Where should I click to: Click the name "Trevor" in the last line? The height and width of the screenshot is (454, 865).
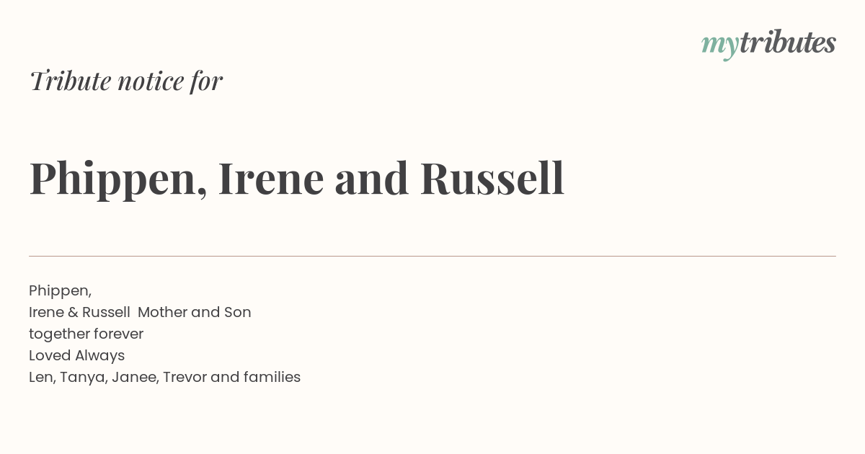click(185, 377)
